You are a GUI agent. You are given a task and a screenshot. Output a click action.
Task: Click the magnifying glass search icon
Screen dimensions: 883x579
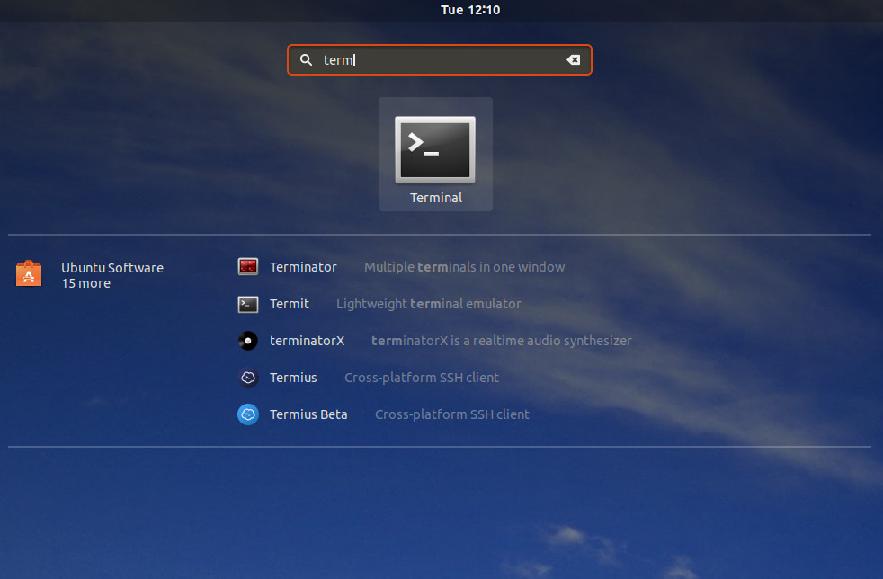point(306,59)
